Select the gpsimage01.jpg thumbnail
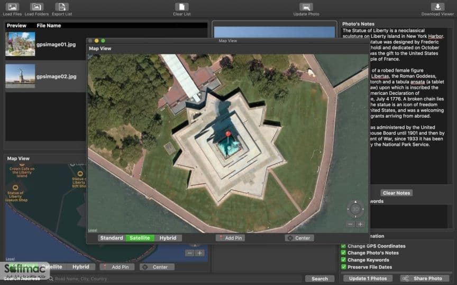This screenshot has width=457, height=285. [20, 44]
